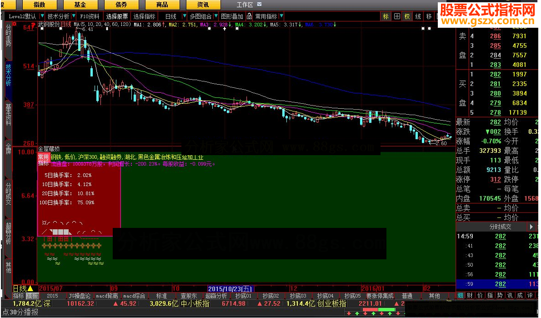This screenshot has width=541, height=318.
Task: Expand the Level2默认 dropdown arrow
Action: click(42, 16)
